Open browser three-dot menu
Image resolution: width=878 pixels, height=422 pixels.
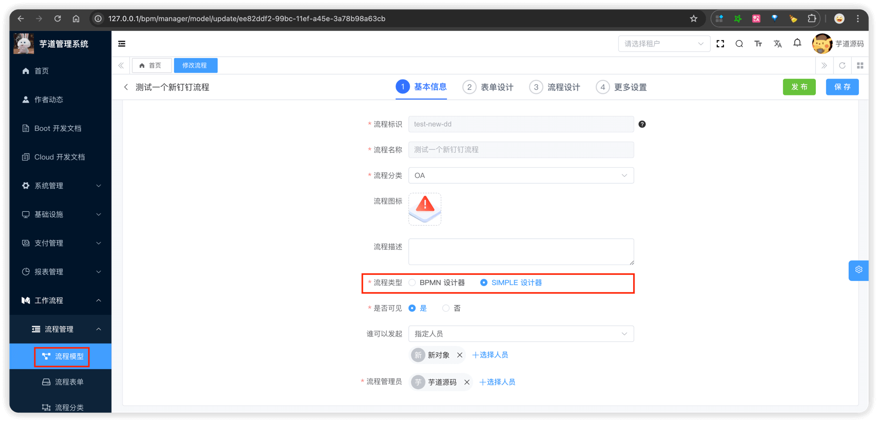point(857,18)
